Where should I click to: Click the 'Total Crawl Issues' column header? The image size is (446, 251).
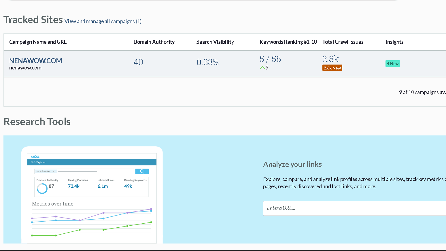(343, 42)
